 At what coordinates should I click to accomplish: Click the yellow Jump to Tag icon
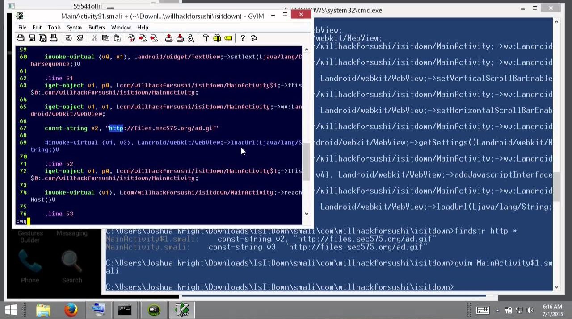pos(228,38)
